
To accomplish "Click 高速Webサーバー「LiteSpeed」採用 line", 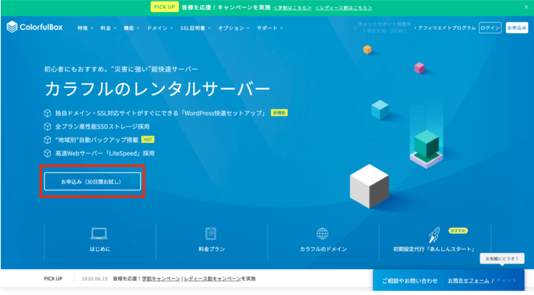I will [105, 154].
